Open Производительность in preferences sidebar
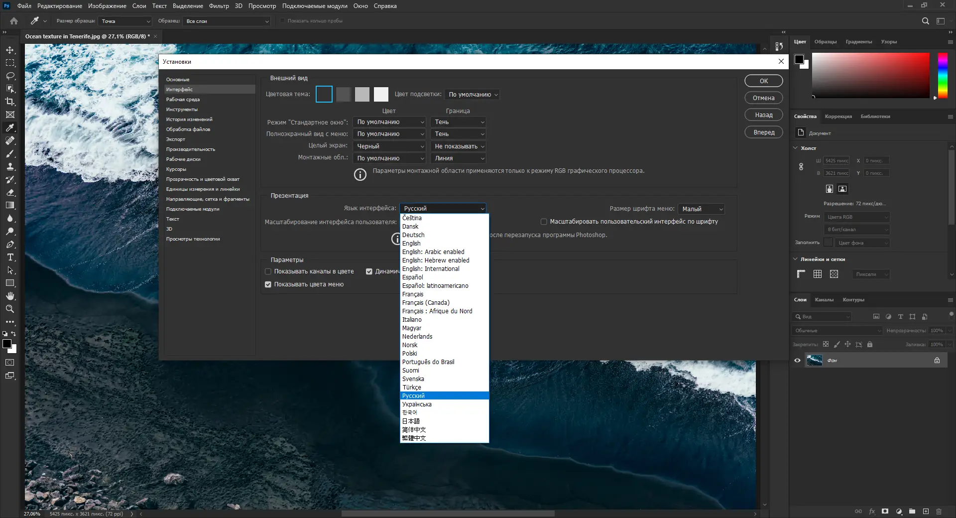The image size is (956, 518). 191,149
